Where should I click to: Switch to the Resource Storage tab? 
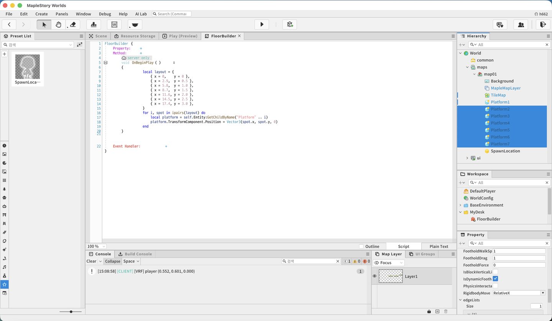tap(135, 36)
